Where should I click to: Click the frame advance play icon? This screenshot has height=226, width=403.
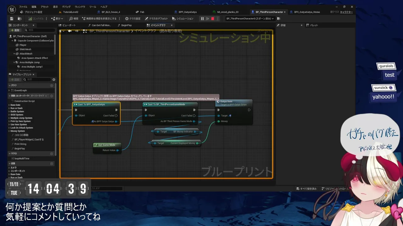(207, 19)
